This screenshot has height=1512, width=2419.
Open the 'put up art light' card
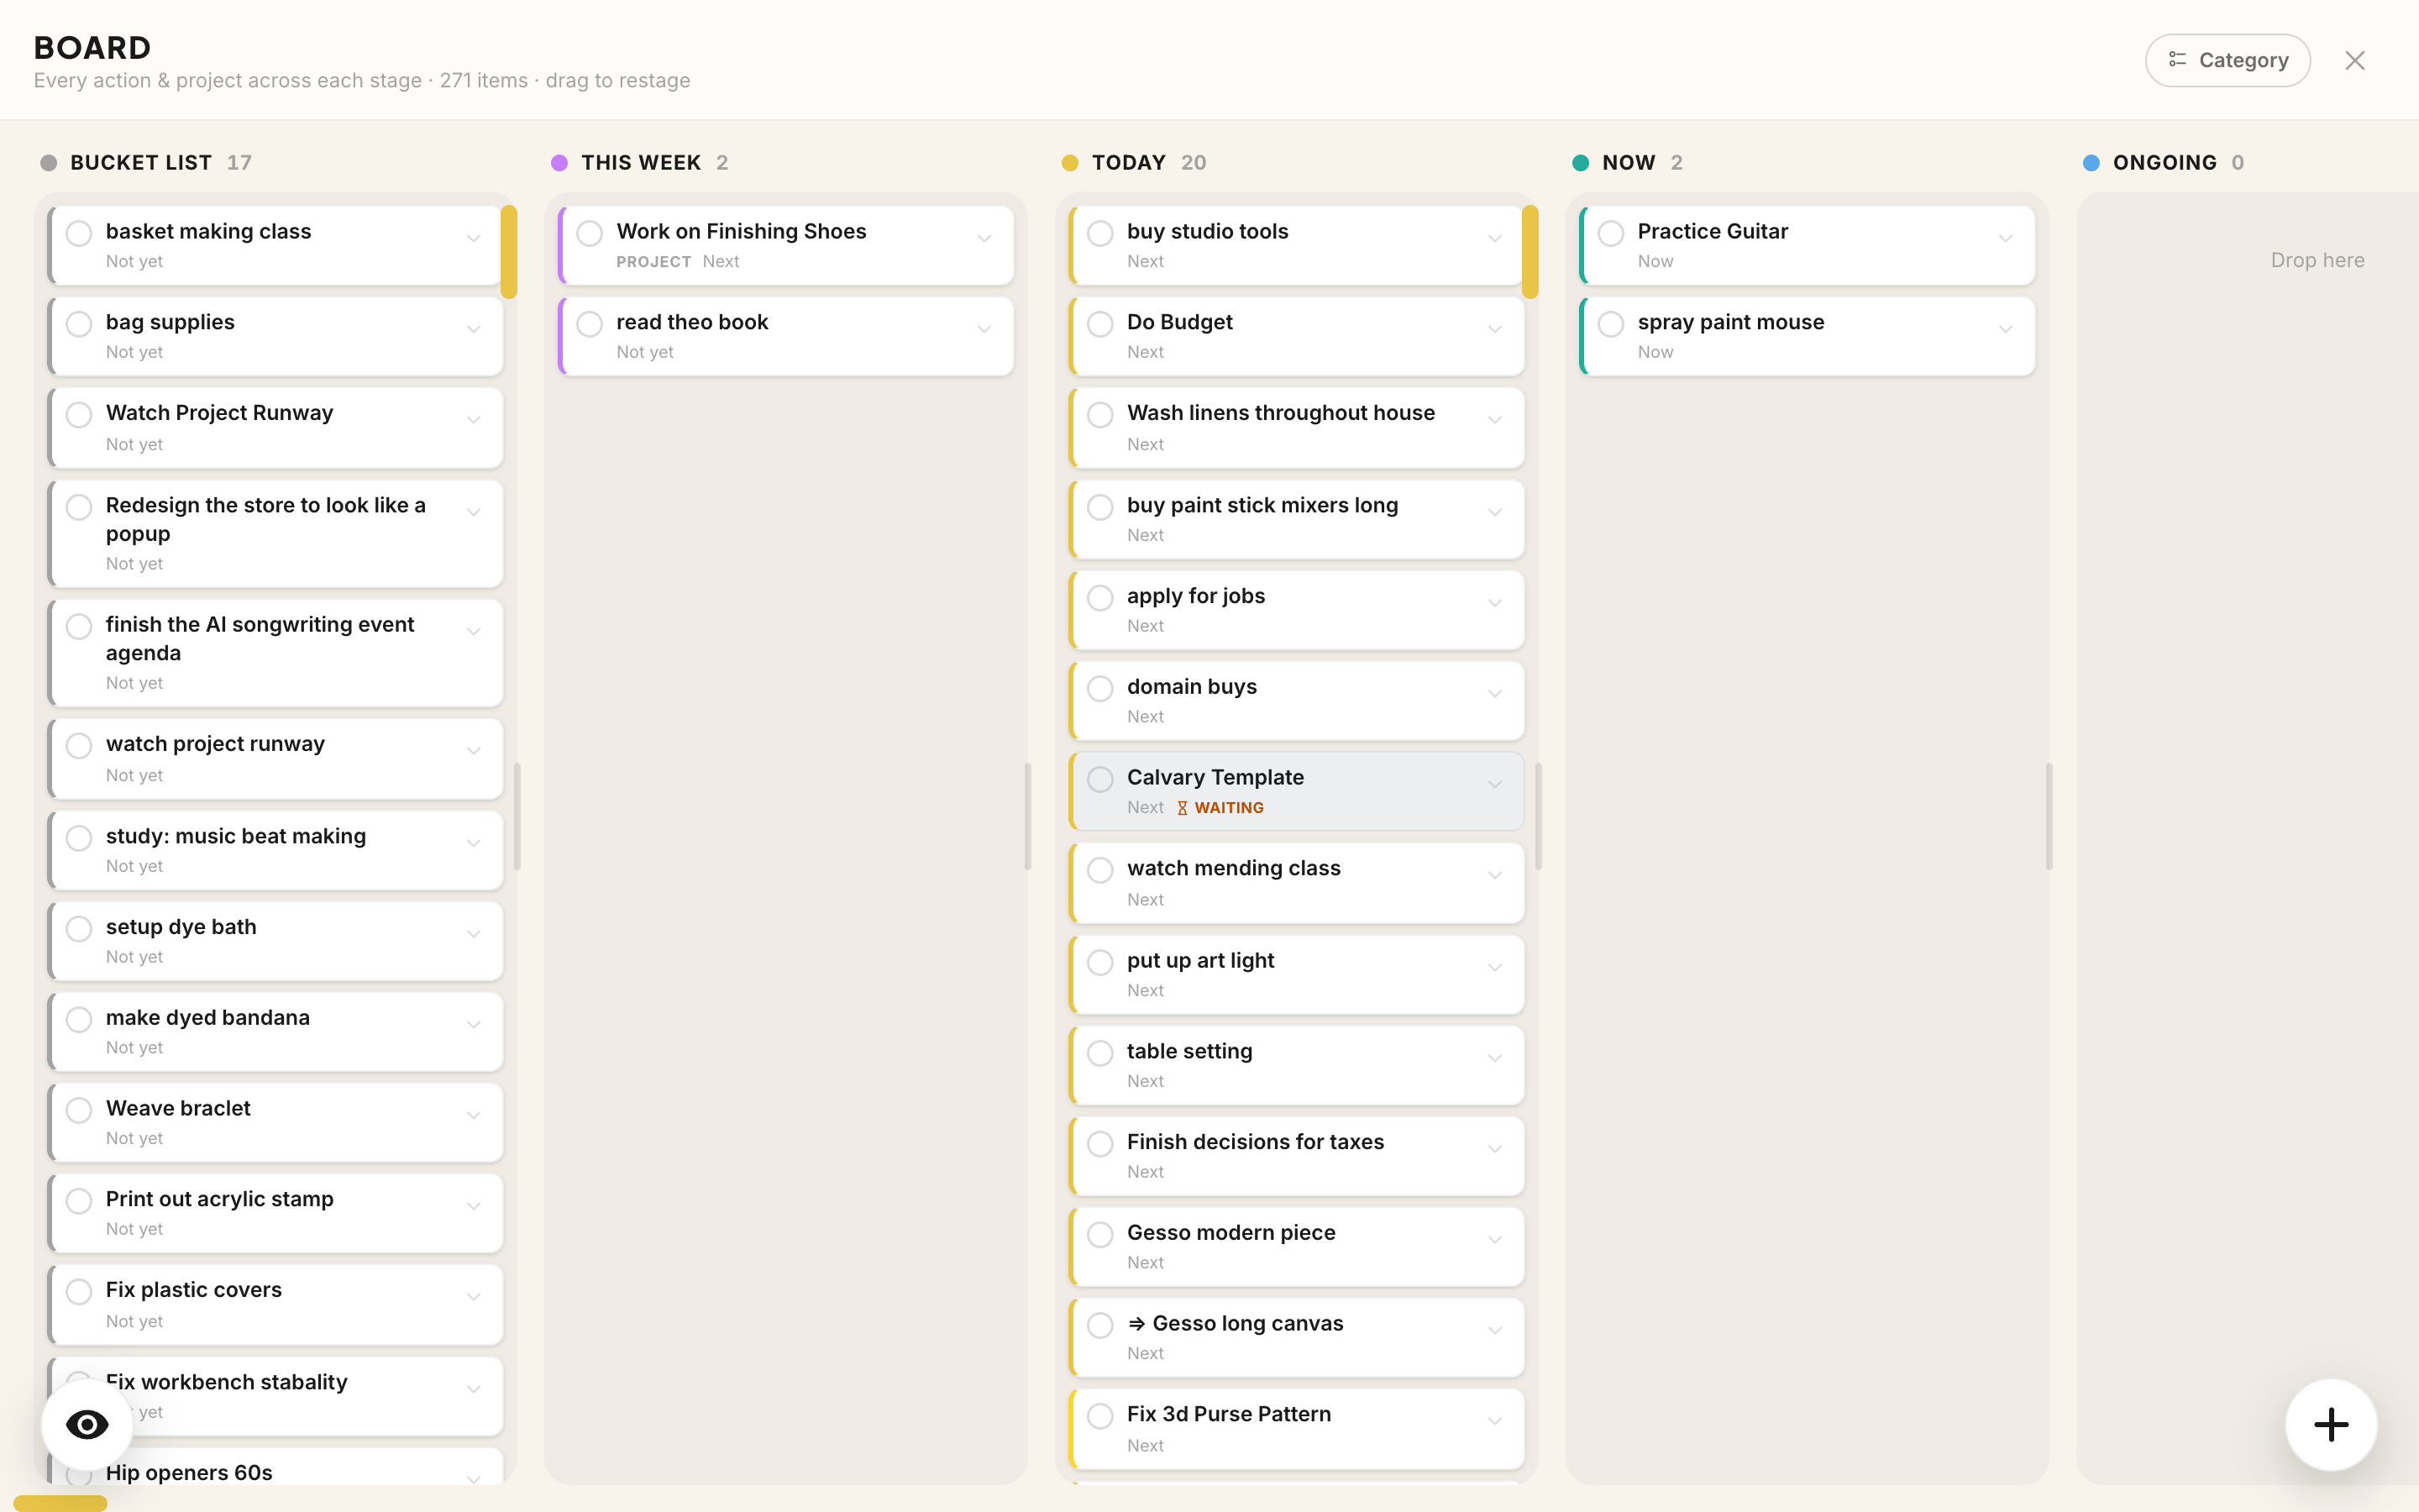[1297, 974]
